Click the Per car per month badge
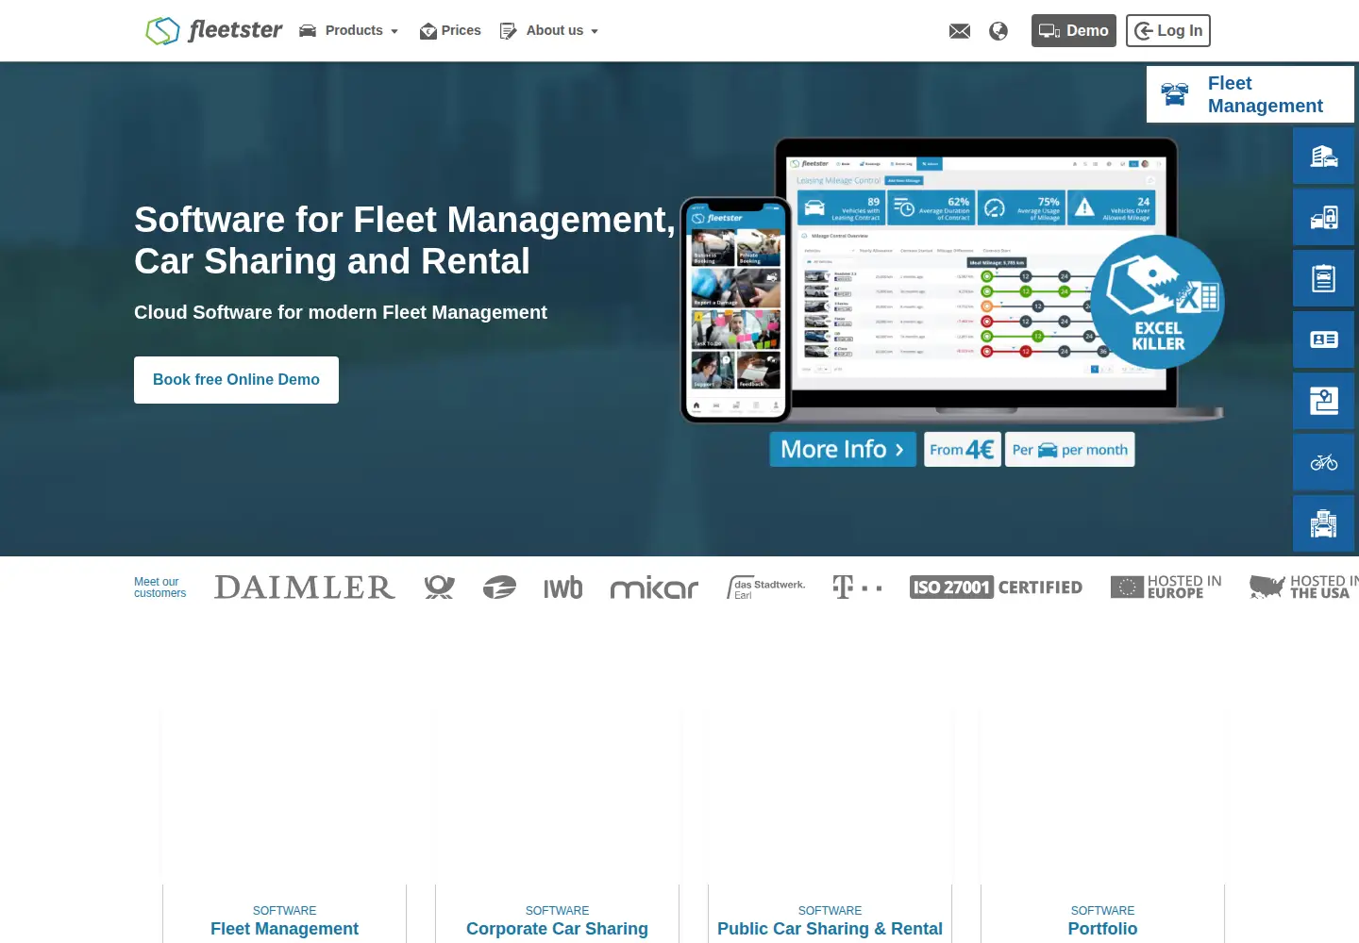 click(x=1069, y=450)
